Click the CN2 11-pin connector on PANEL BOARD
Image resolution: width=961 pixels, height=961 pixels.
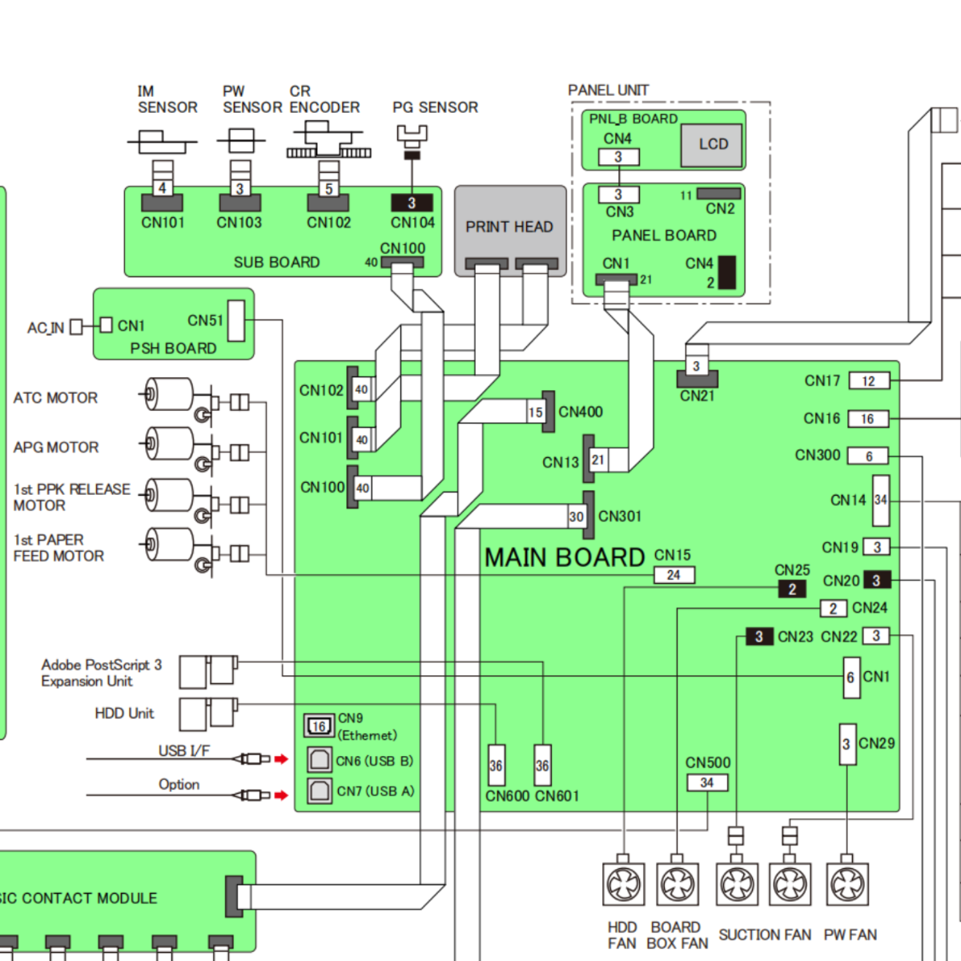tap(719, 195)
